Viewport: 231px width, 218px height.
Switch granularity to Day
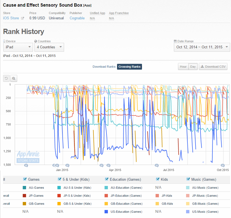(193, 67)
